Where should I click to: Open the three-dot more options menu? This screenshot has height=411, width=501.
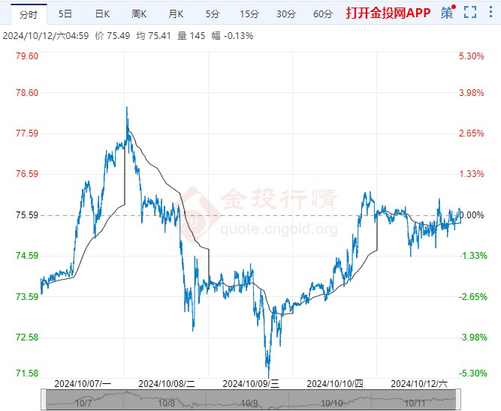coord(490,12)
